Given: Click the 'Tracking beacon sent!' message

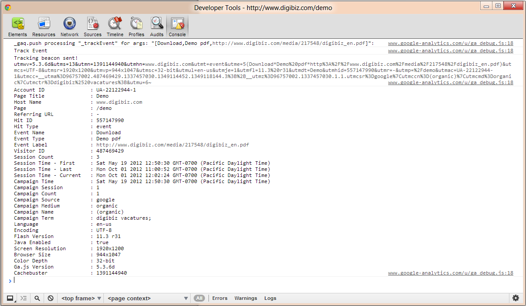Looking at the screenshot, I should pyautogui.click(x=46, y=58).
